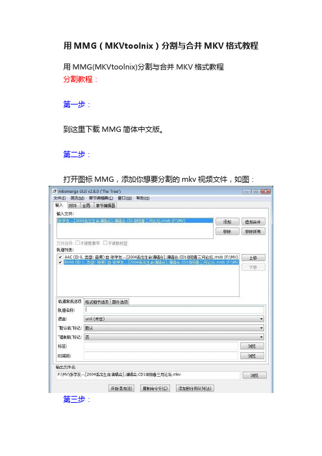Click the 添加 button

227,222
